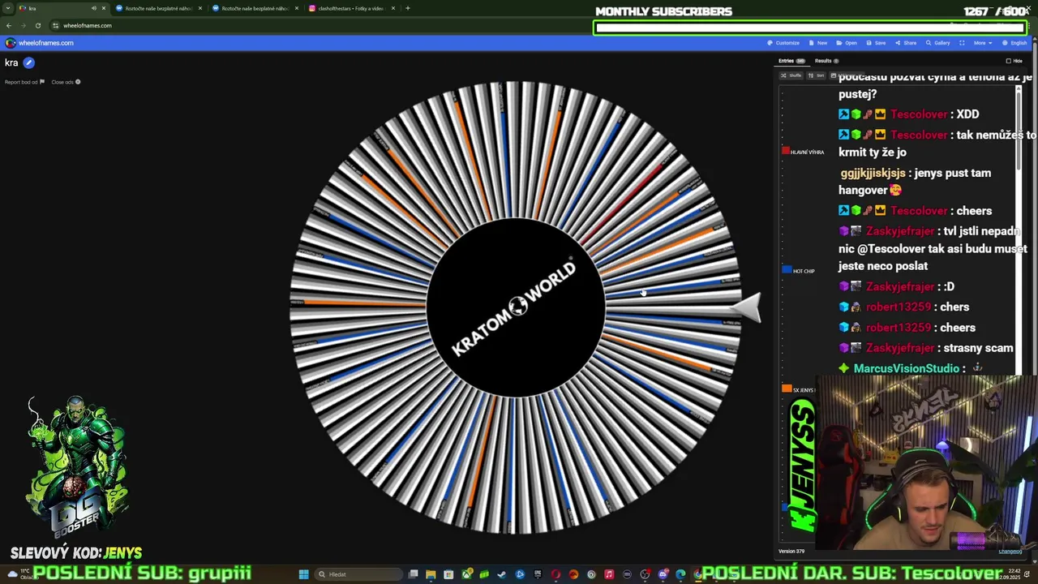1038x584 pixels.
Task: Mute audio on the 'kra' tab
Action: point(93,8)
